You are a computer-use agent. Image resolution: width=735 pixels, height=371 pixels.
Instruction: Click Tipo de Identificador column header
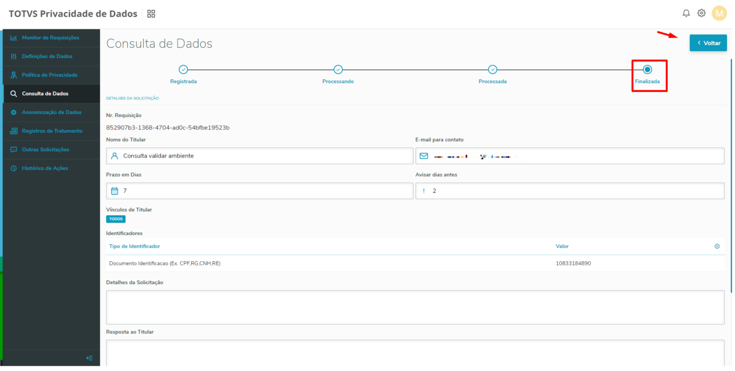coord(135,247)
